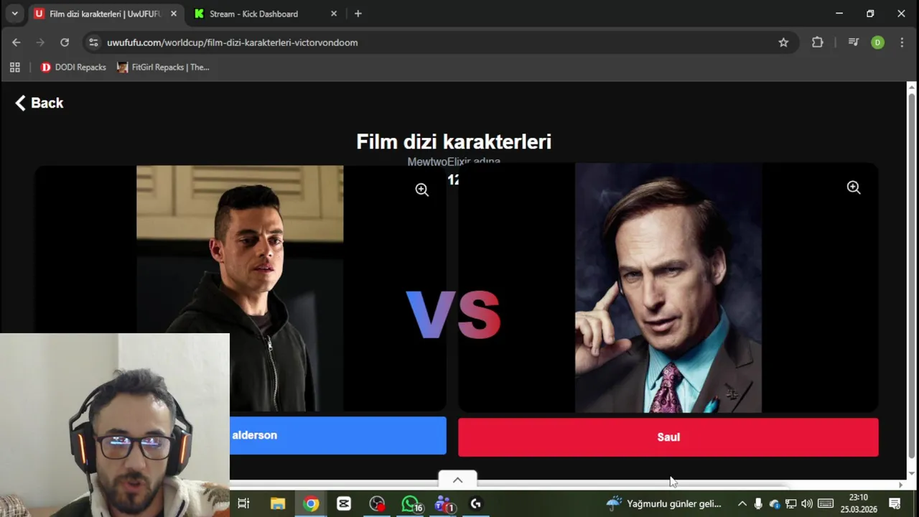Open the Chrome three-dot menu

pos(902,42)
